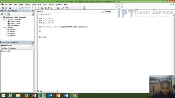Click the green Run Sub play icon
Screen dimensions: 175x98
[33, 8]
